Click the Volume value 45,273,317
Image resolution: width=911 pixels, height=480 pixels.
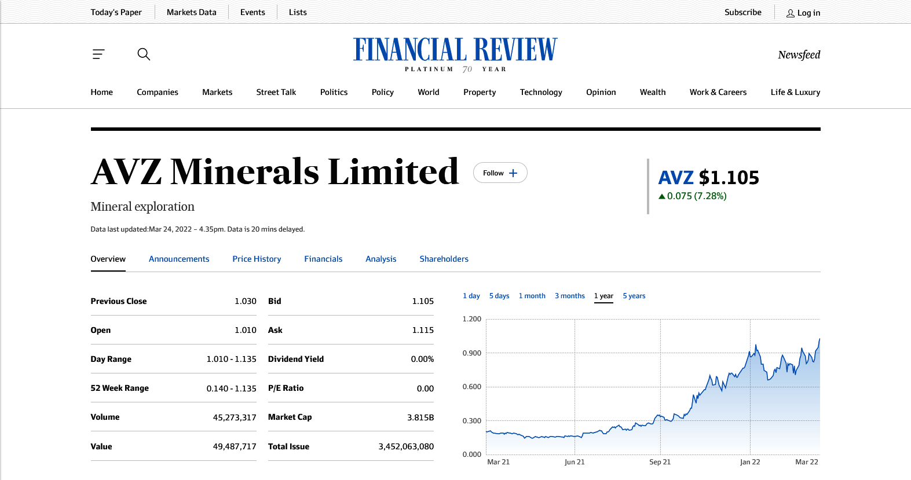click(x=235, y=417)
